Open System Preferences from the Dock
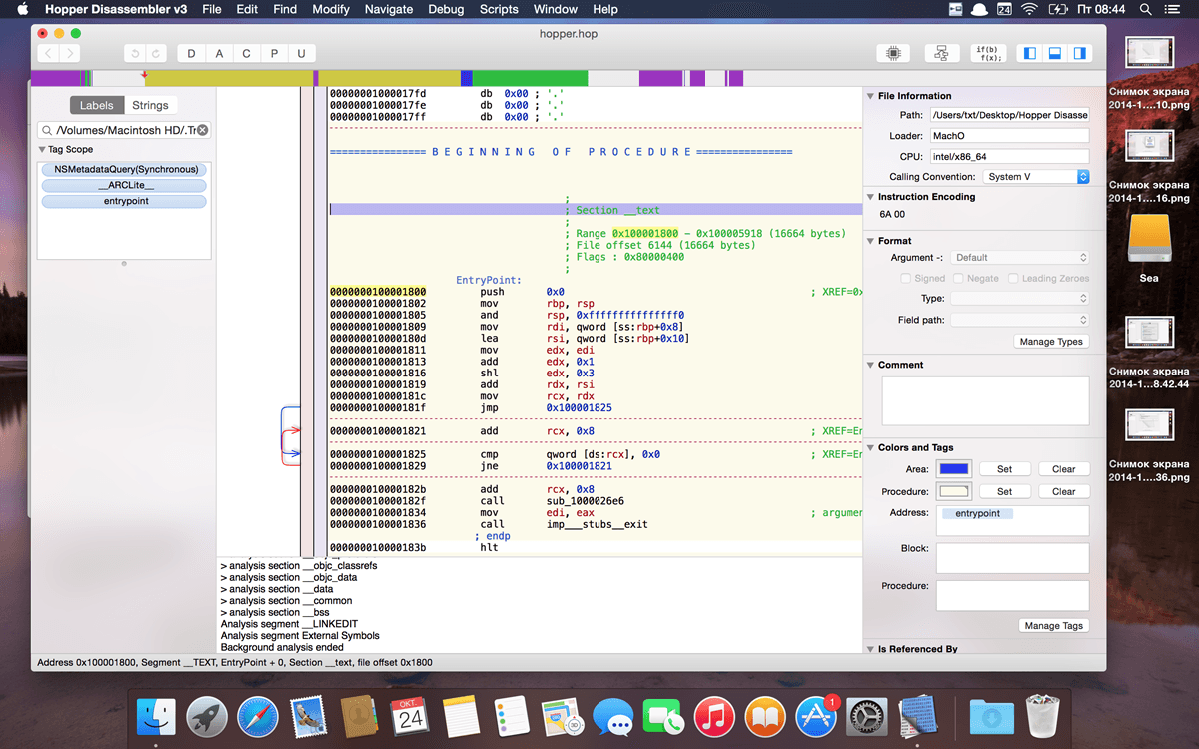 click(867, 717)
